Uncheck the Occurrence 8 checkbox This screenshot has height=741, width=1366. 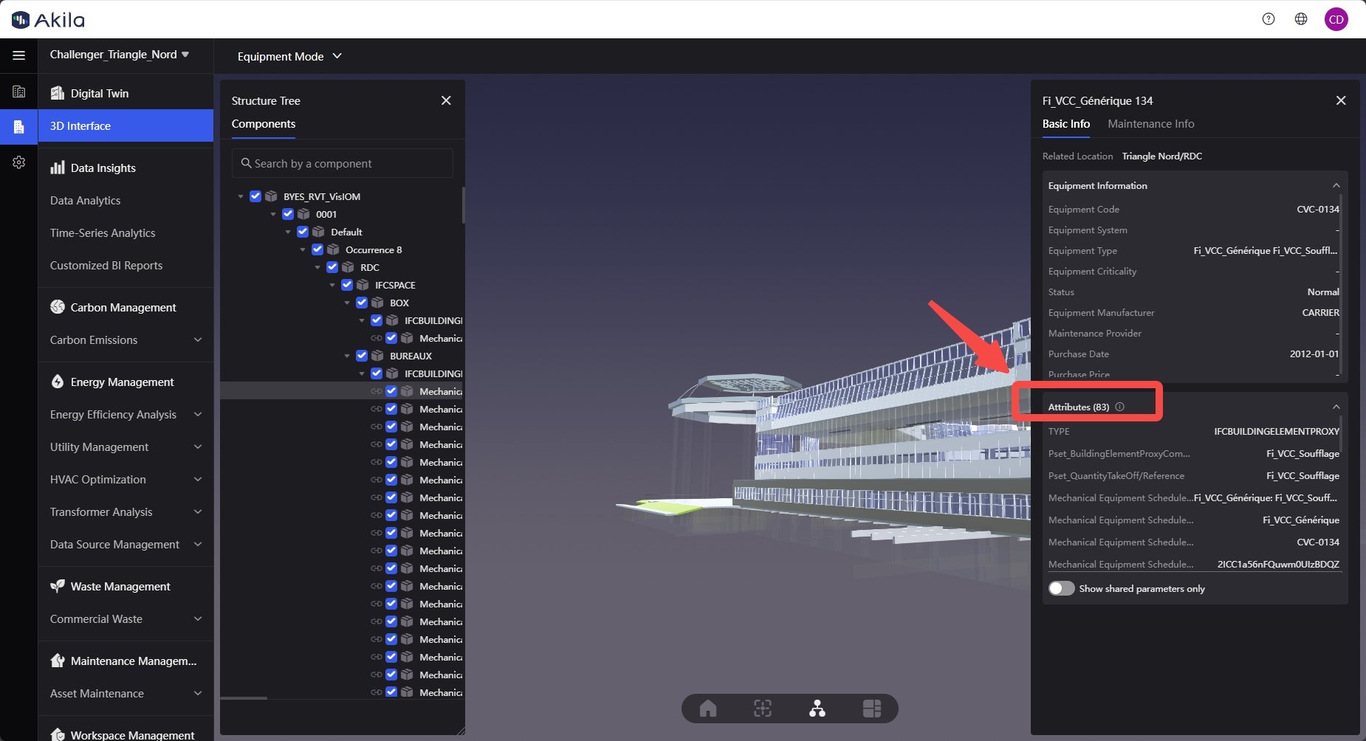(318, 249)
